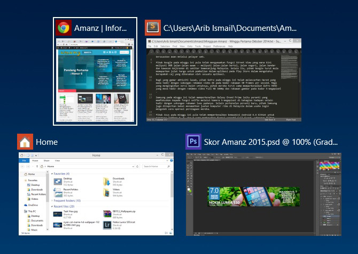Click the Home File Explorer icon

[25, 142]
